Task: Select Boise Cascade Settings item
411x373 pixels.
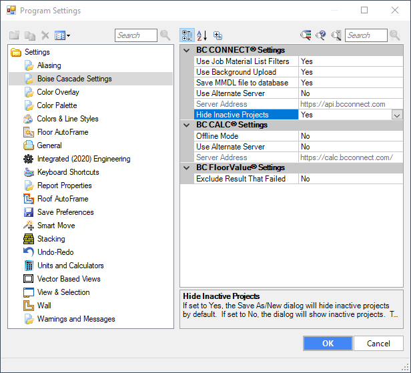Action: click(x=75, y=79)
